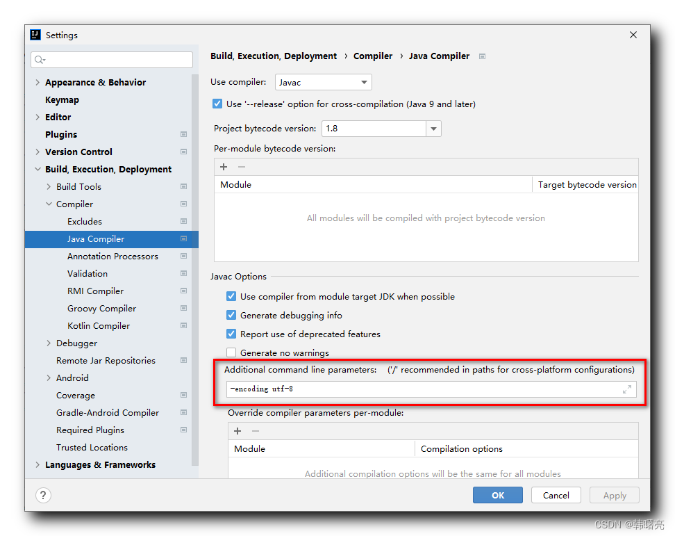Click the project-level icon beside Required Plugins

[x=183, y=430]
